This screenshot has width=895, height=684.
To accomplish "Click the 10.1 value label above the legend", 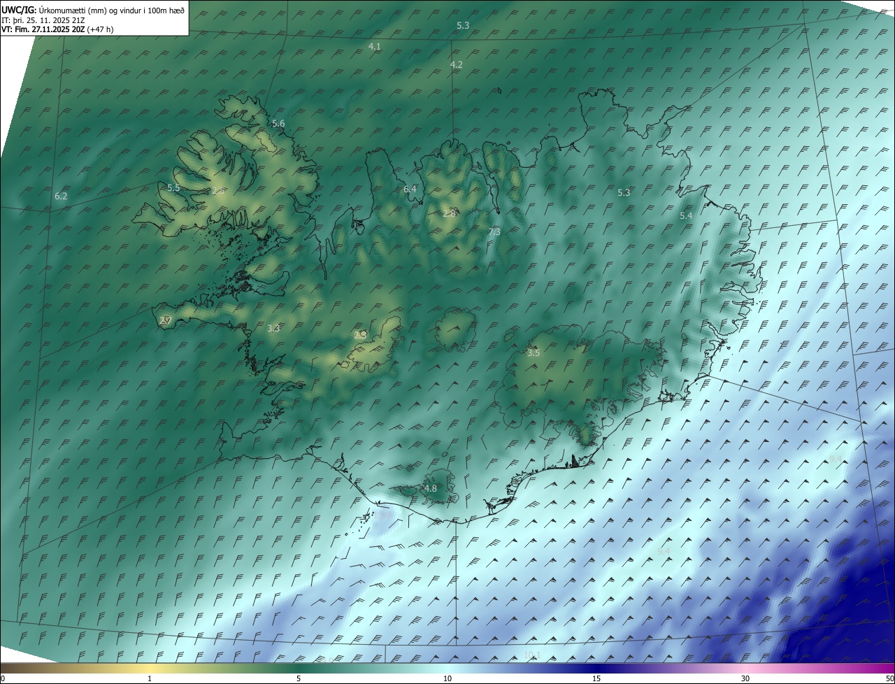I will 532,655.
